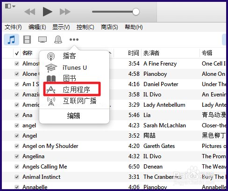The image size is (228, 191).
Task: Choose 应用程序 text in popup
Action: (x=77, y=89)
